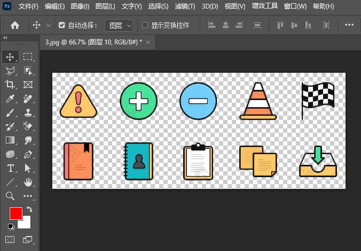Select the Rectangular Marquee tool
Image resolution: width=361 pixels, height=251 pixels.
click(28, 57)
